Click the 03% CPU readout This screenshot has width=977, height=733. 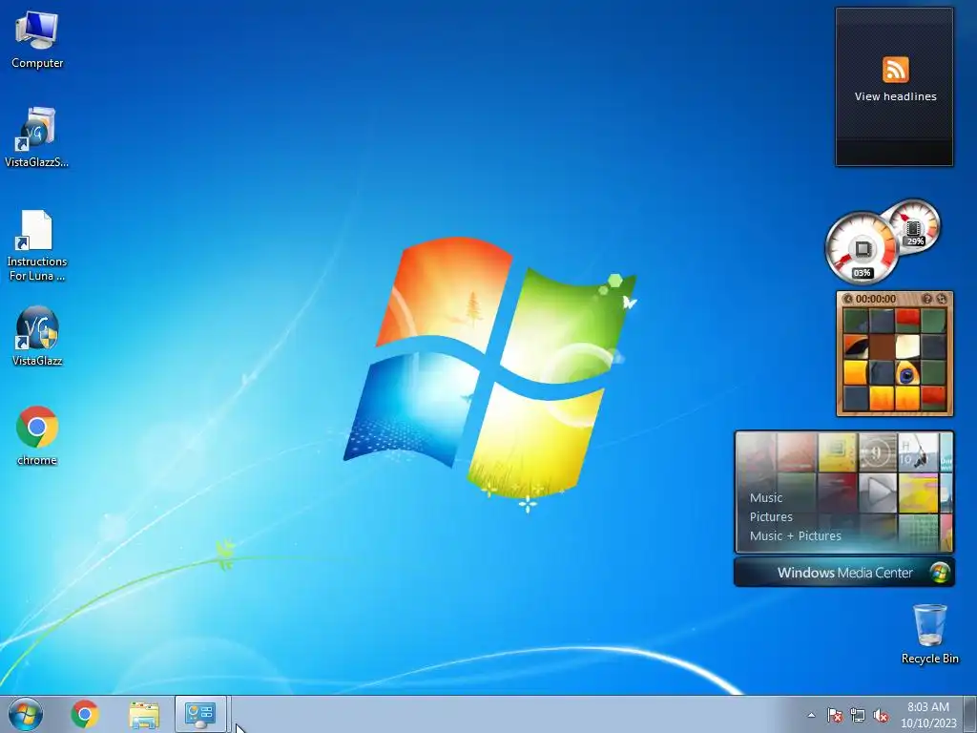coord(863,273)
